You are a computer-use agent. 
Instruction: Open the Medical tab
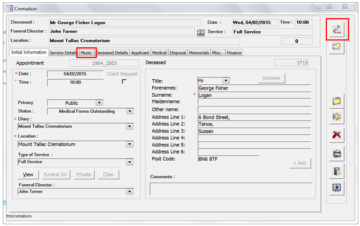[159, 53]
